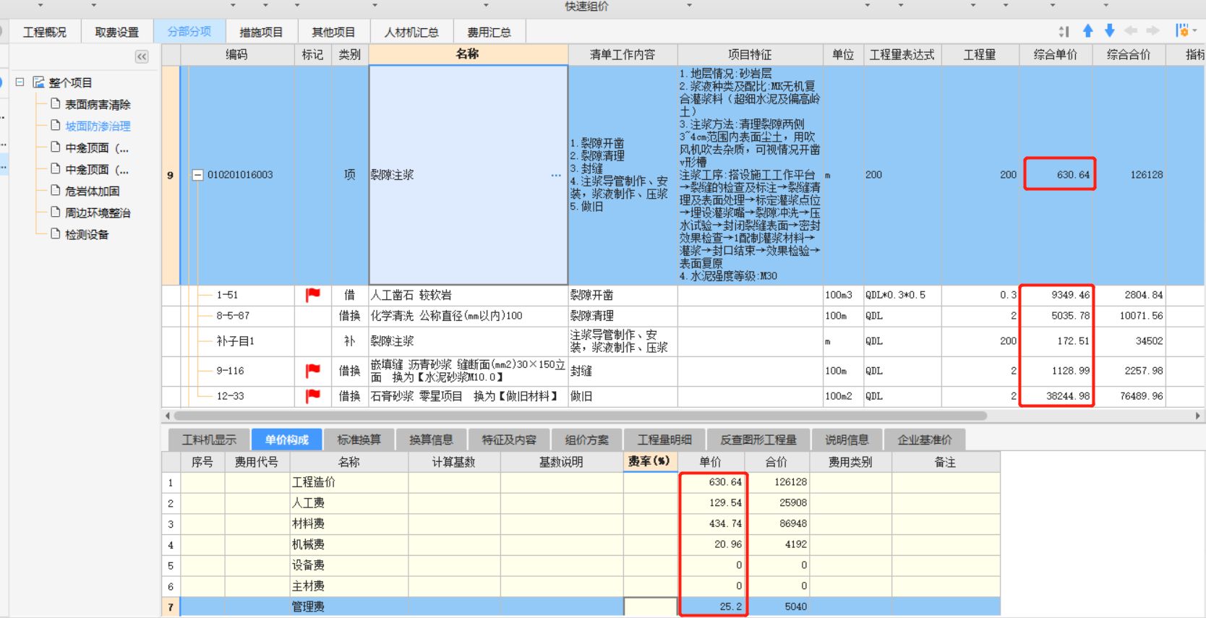Open 换算信息 bottom tab
Screen dimensions: 1206x618
[x=431, y=439]
